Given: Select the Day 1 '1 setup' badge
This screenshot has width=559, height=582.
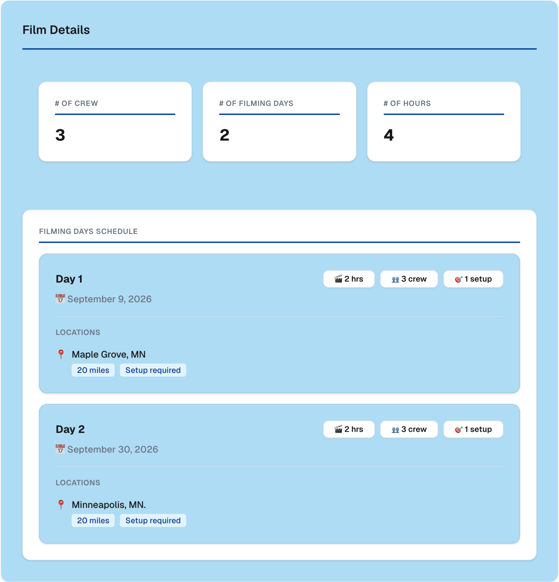Looking at the screenshot, I should pos(473,279).
